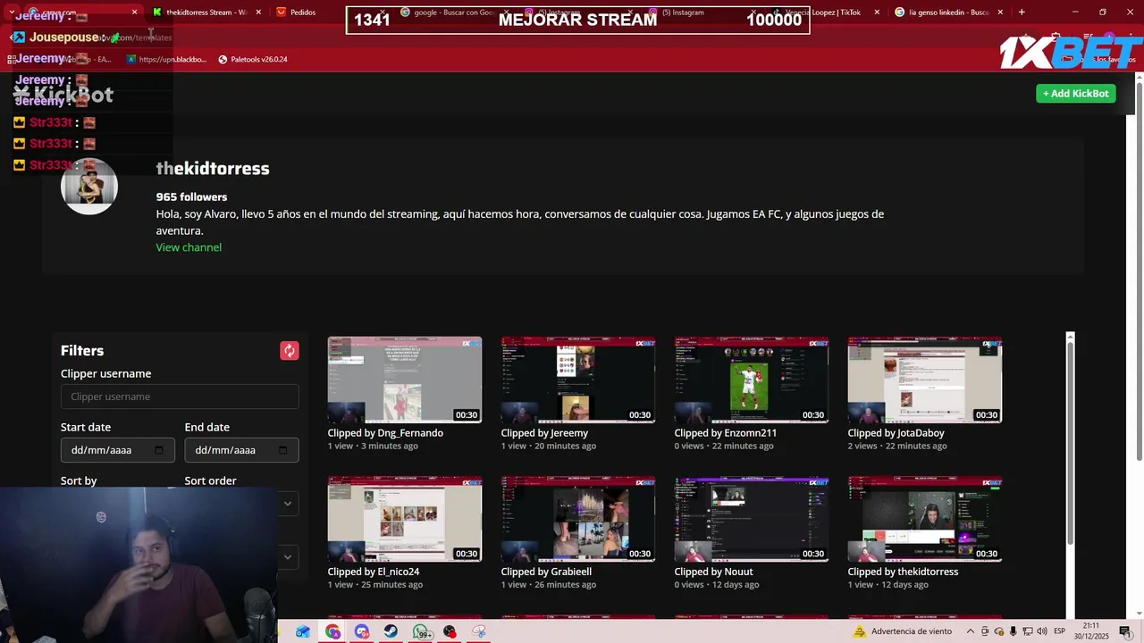
Task: Click the network icon in system tray
Action: [1027, 631]
